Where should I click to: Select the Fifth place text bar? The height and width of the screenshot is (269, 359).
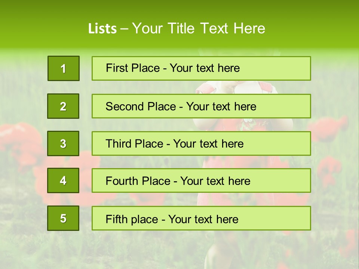201,218
